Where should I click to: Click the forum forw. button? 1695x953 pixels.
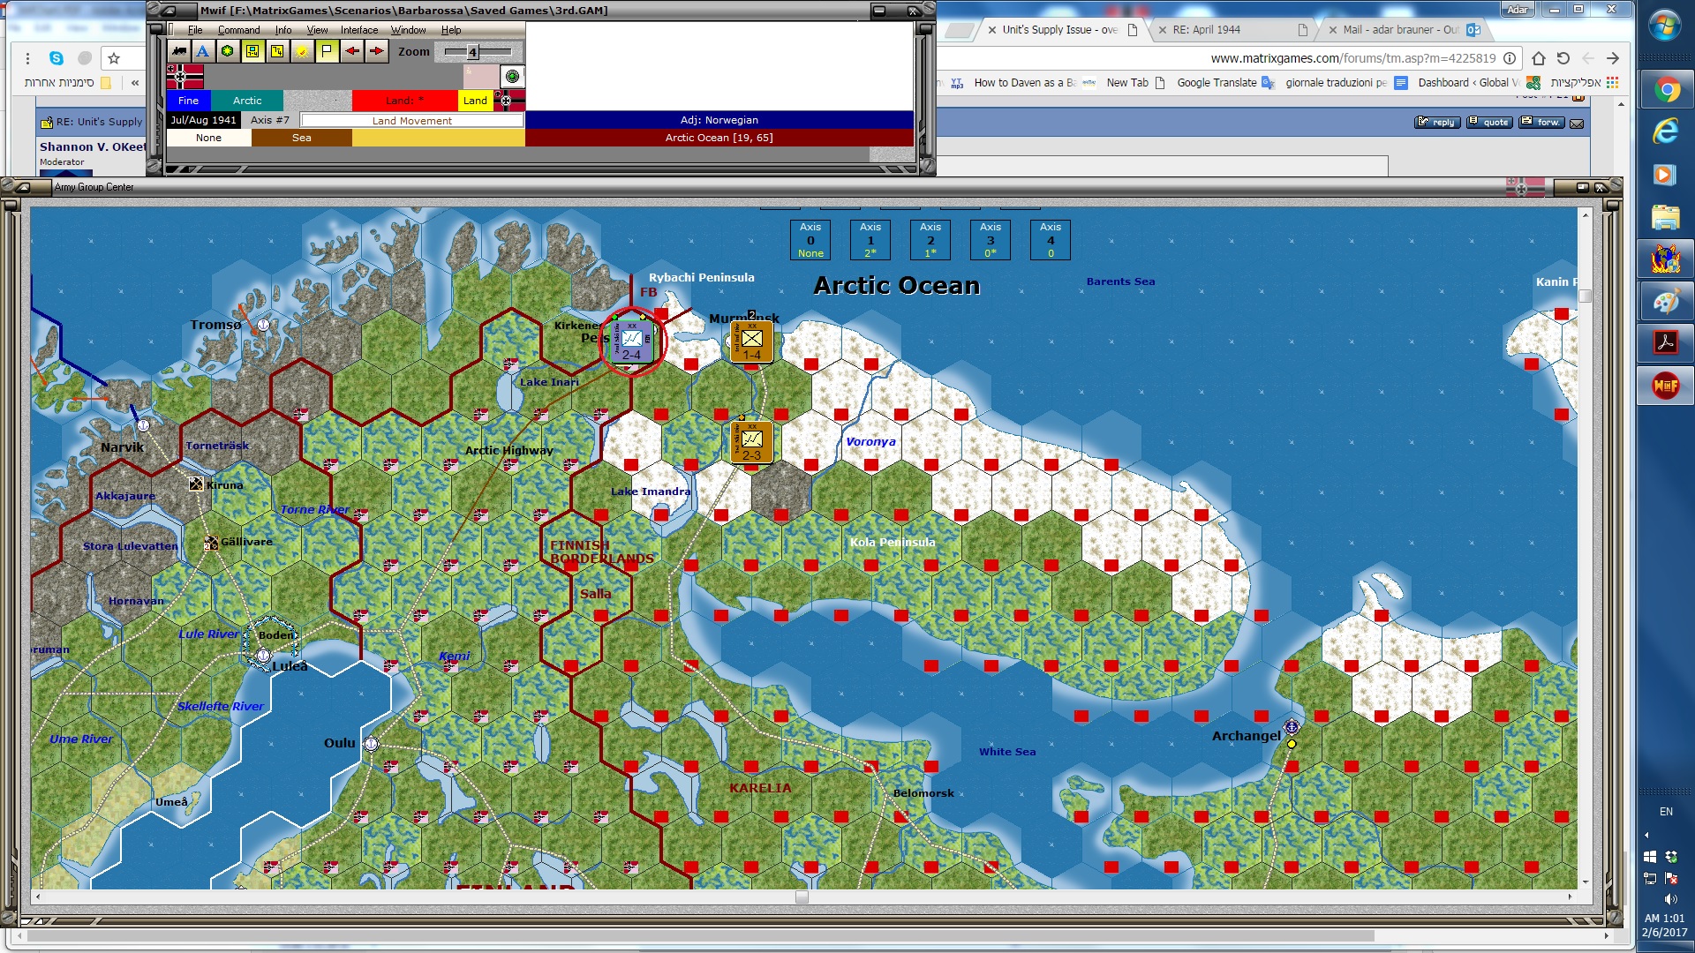1541,123
